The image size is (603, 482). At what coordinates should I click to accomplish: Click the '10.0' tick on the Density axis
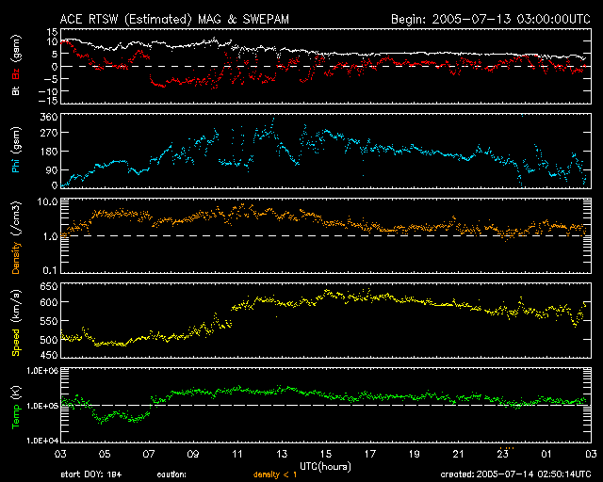(47, 201)
